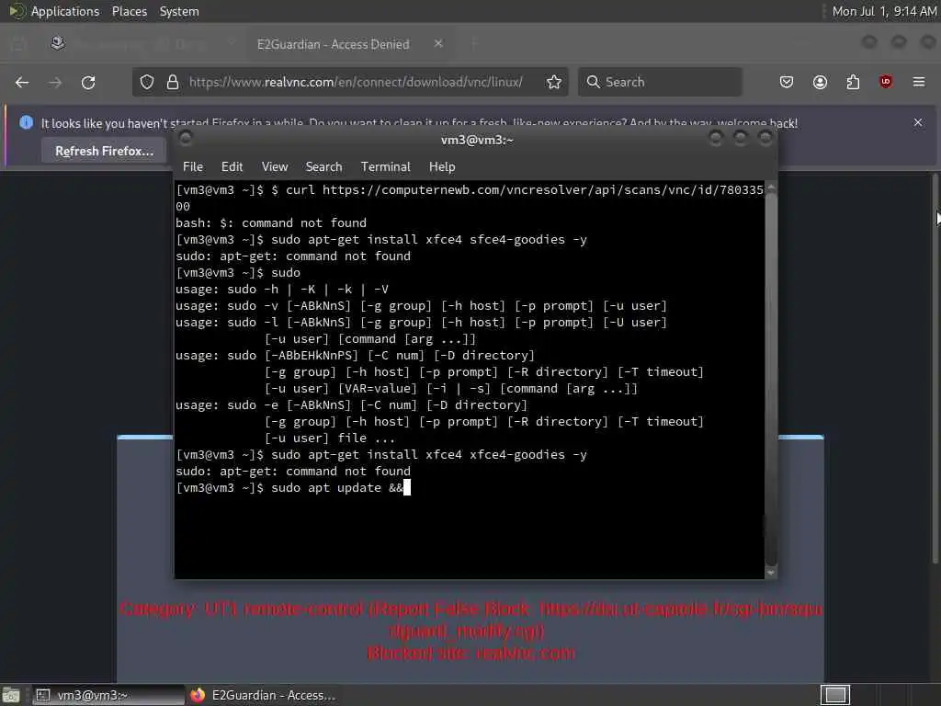
Task: Click the Firefox page vertical scrollbar
Action: 935,370
